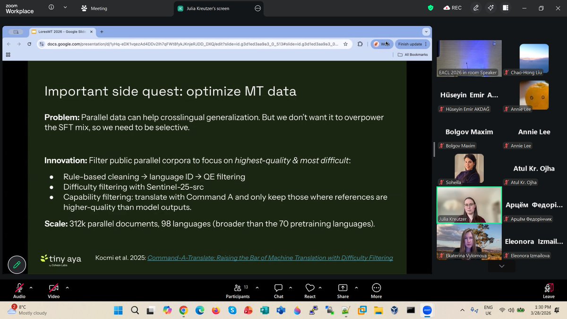Expand the arrow next to Chat

[x=291, y=287]
